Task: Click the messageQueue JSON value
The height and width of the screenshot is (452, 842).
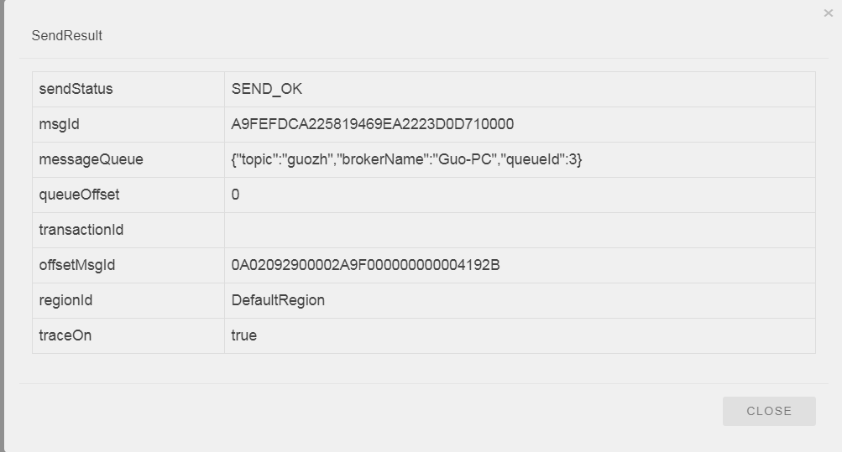Action: point(406,160)
